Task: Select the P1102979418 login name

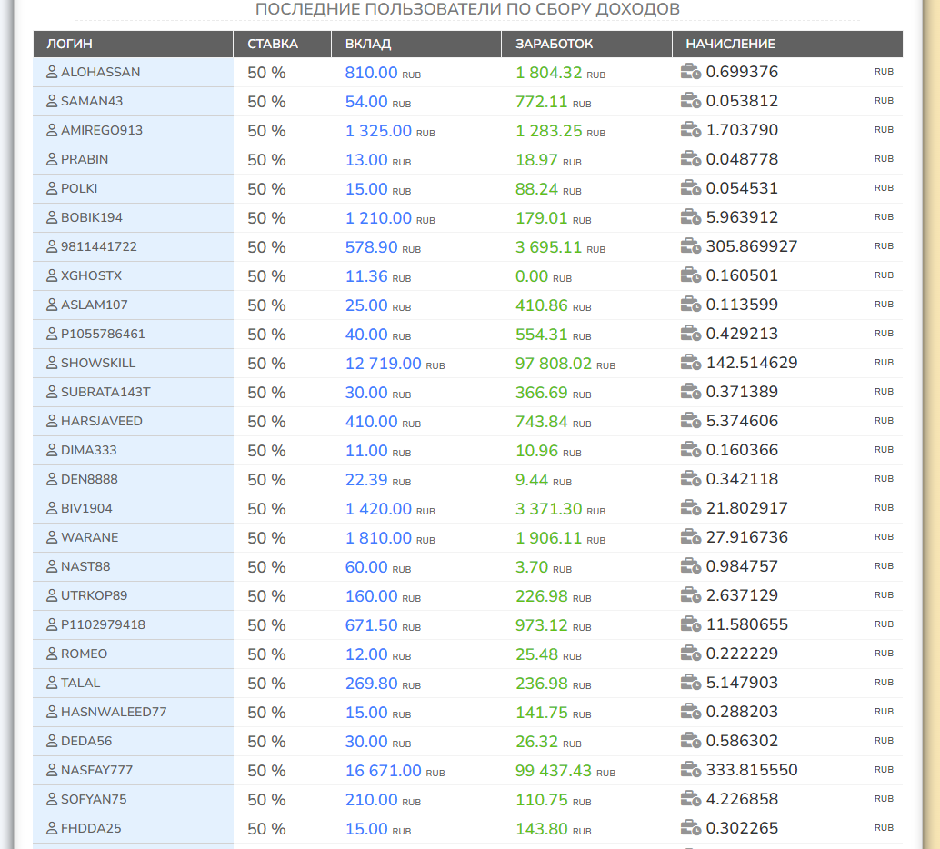Action: coord(103,624)
